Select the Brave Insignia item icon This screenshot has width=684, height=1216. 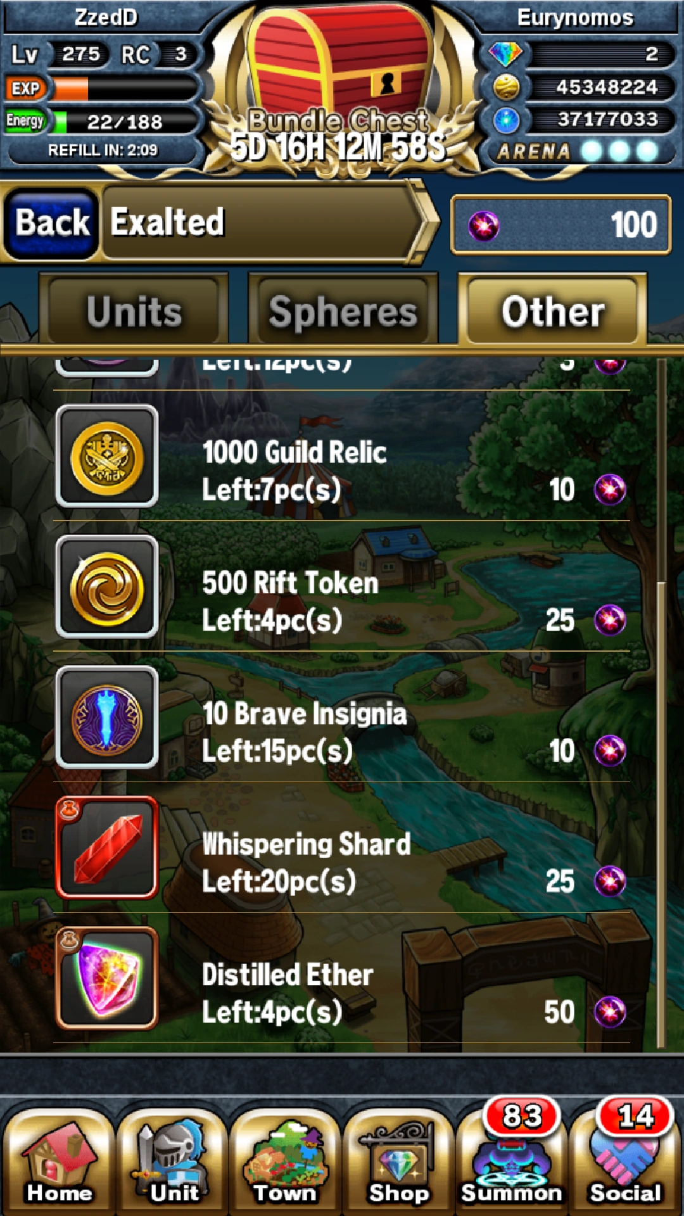point(107,717)
